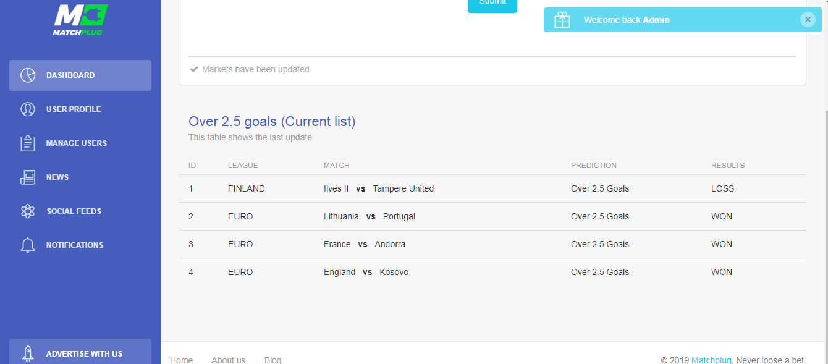Dismiss the Welcome back Admin notification
This screenshot has width=828, height=364.
click(x=808, y=20)
